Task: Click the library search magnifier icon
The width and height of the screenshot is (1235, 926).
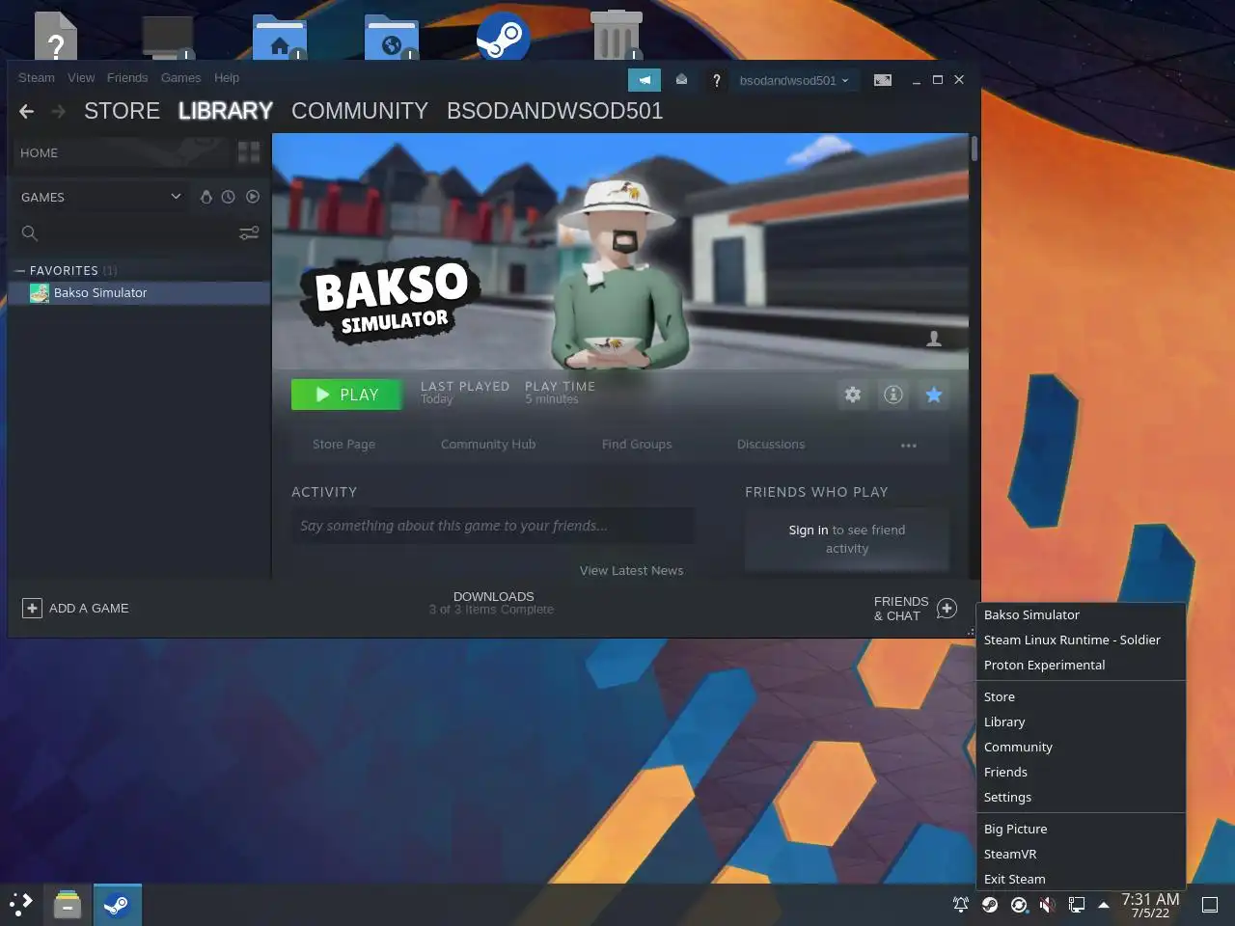Action: tap(30, 233)
